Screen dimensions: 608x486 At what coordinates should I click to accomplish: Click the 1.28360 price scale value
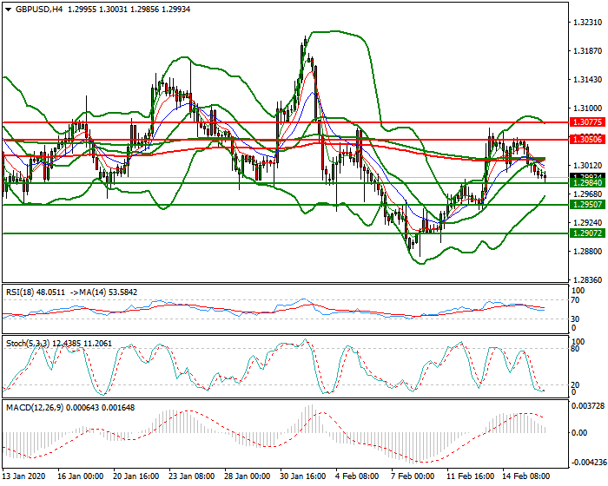point(587,280)
